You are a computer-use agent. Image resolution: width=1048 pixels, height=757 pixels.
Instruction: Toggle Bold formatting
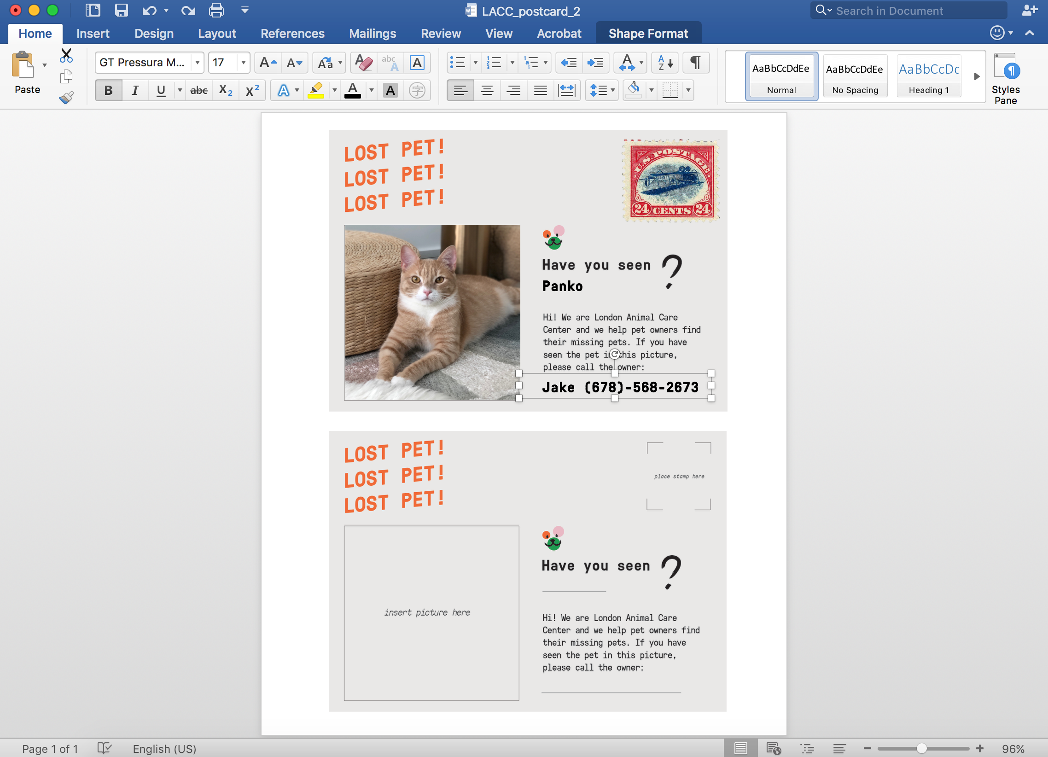(108, 90)
